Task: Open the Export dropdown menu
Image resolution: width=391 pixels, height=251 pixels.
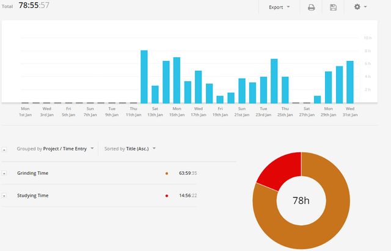Action: pos(279,7)
